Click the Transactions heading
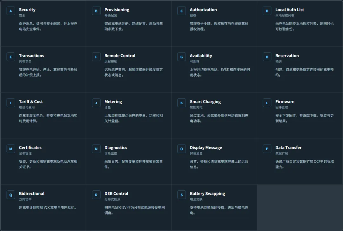343x231 pixels. pos(31,56)
